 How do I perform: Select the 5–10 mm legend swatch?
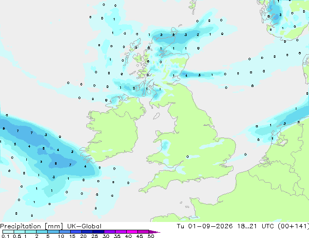53,232
